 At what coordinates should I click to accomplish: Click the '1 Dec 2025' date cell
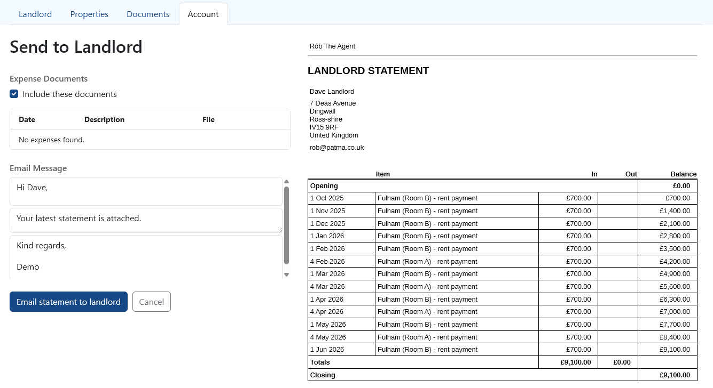point(342,224)
